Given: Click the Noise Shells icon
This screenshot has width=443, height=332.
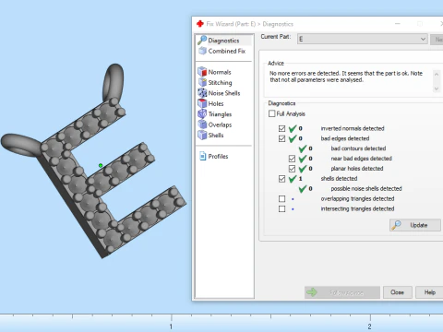Looking at the screenshot, I should [202, 93].
